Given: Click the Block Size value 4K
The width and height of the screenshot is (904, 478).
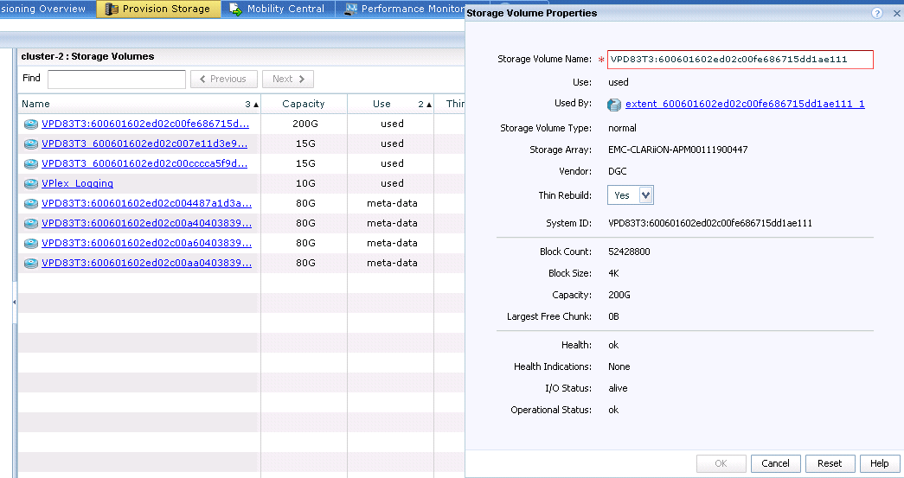Looking at the screenshot, I should 613,273.
